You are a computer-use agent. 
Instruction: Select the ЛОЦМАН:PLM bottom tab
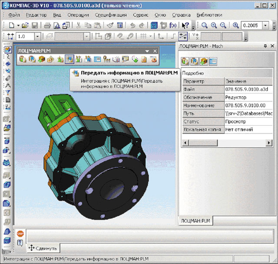[195, 221]
